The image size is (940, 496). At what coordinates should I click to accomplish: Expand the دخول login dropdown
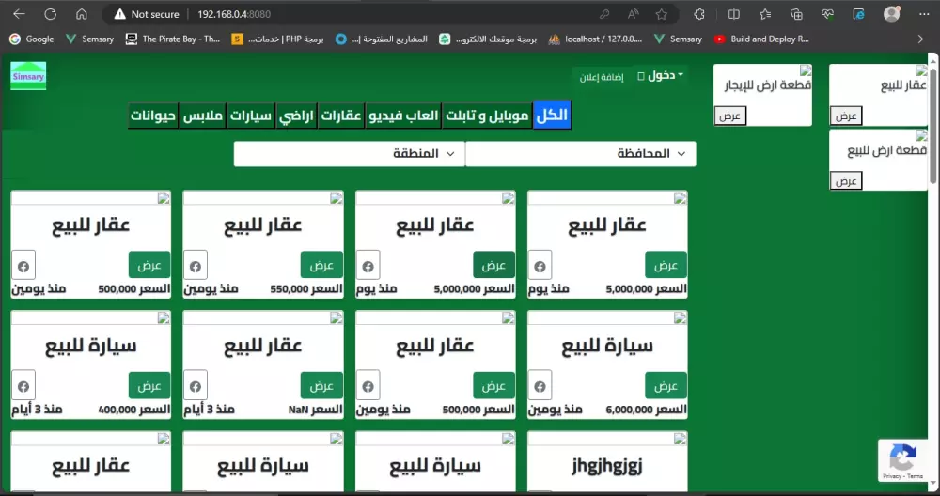(x=660, y=75)
